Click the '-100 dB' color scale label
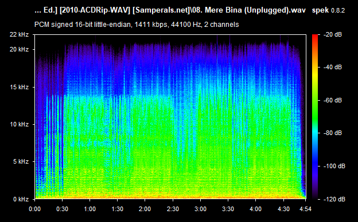The image size is (358, 222). [x=334, y=166]
